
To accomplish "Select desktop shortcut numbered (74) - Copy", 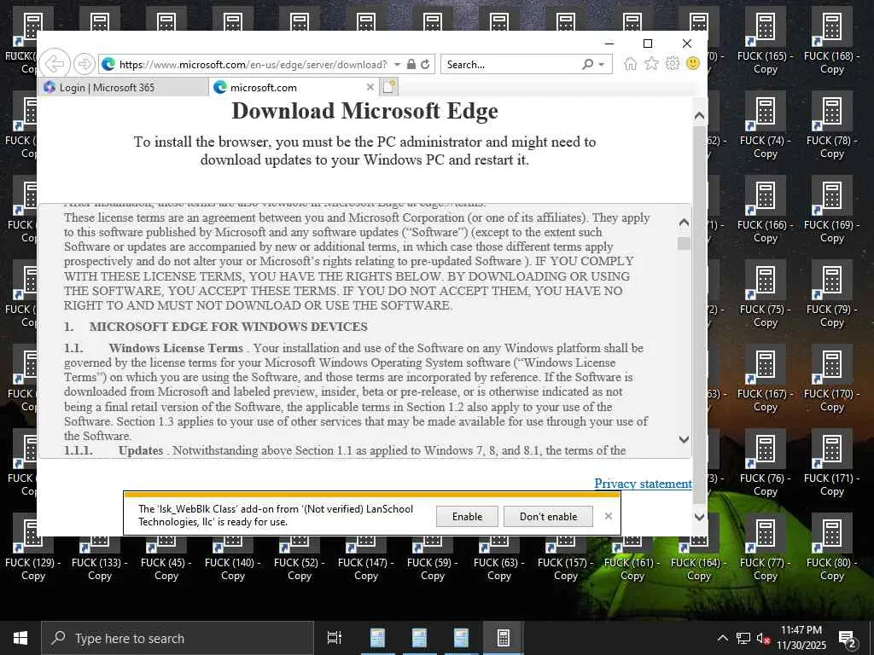I will pyautogui.click(x=765, y=127).
